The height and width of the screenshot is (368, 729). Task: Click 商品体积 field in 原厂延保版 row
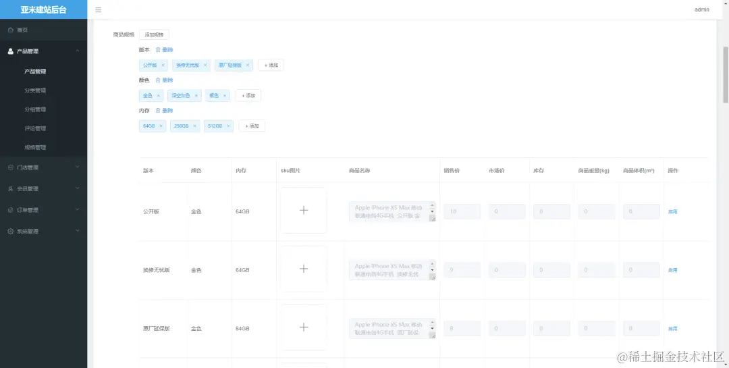pos(642,328)
